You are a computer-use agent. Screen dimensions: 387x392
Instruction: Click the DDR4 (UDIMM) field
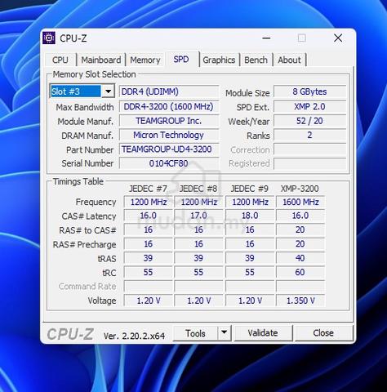click(x=169, y=91)
